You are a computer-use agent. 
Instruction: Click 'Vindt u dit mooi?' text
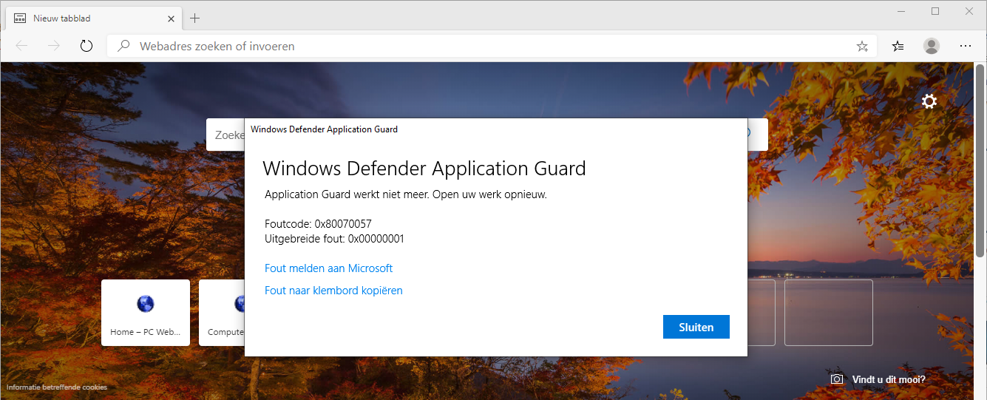[889, 379]
